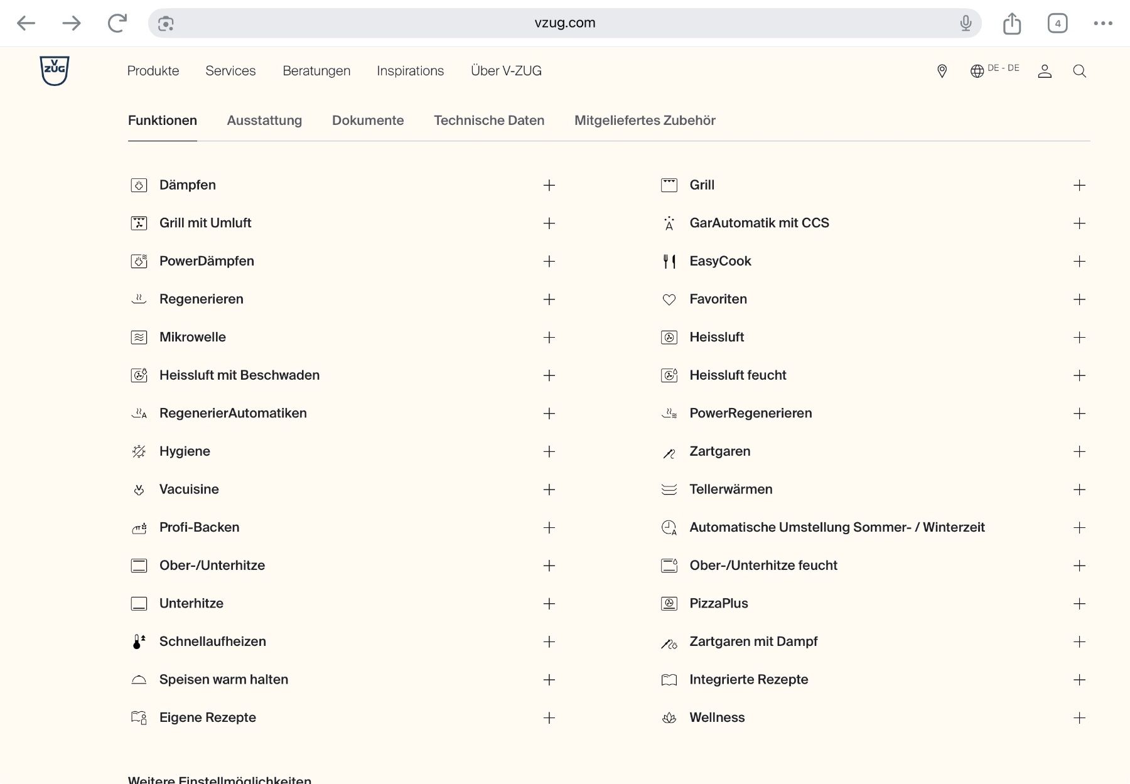1130x784 pixels.
Task: Click the Speisen warm halten label
Action: coord(223,679)
